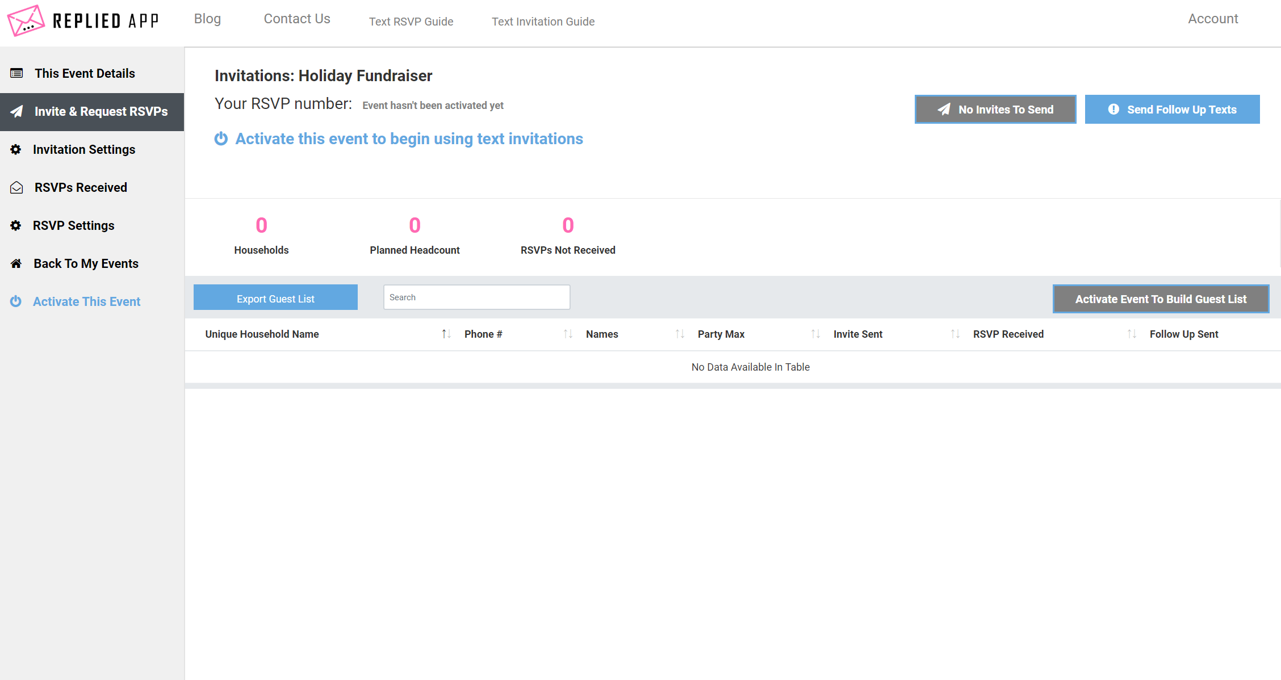Navigate to the Blog menu item
The width and height of the screenshot is (1281, 680).
pyautogui.click(x=208, y=20)
